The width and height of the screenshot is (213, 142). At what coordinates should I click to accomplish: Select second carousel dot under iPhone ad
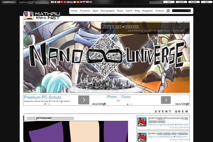pos(131,104)
